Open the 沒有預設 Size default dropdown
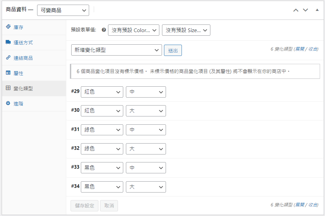Viewport: 325px width, 216px height. click(x=186, y=30)
